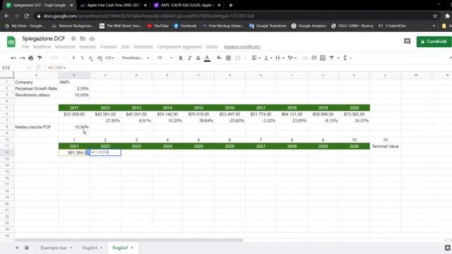Viewport: 452px width, 254px height.
Task: Click the green Condividi button
Action: 434,42
